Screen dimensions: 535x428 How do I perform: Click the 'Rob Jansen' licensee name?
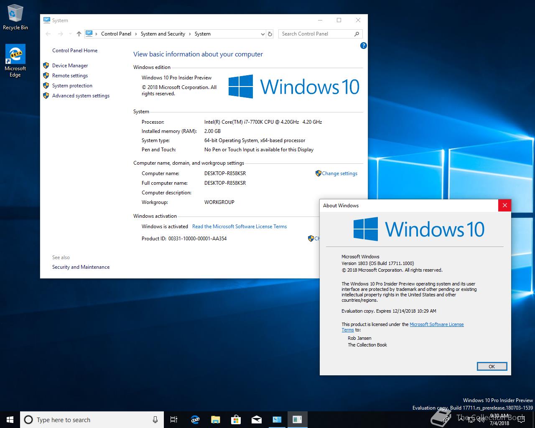(359, 338)
